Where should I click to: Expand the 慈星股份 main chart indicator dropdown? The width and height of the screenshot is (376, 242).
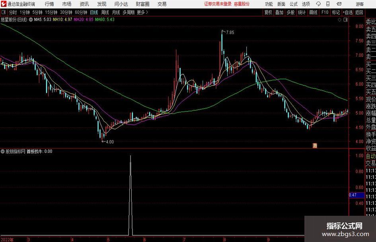pyautogui.click(x=31, y=19)
